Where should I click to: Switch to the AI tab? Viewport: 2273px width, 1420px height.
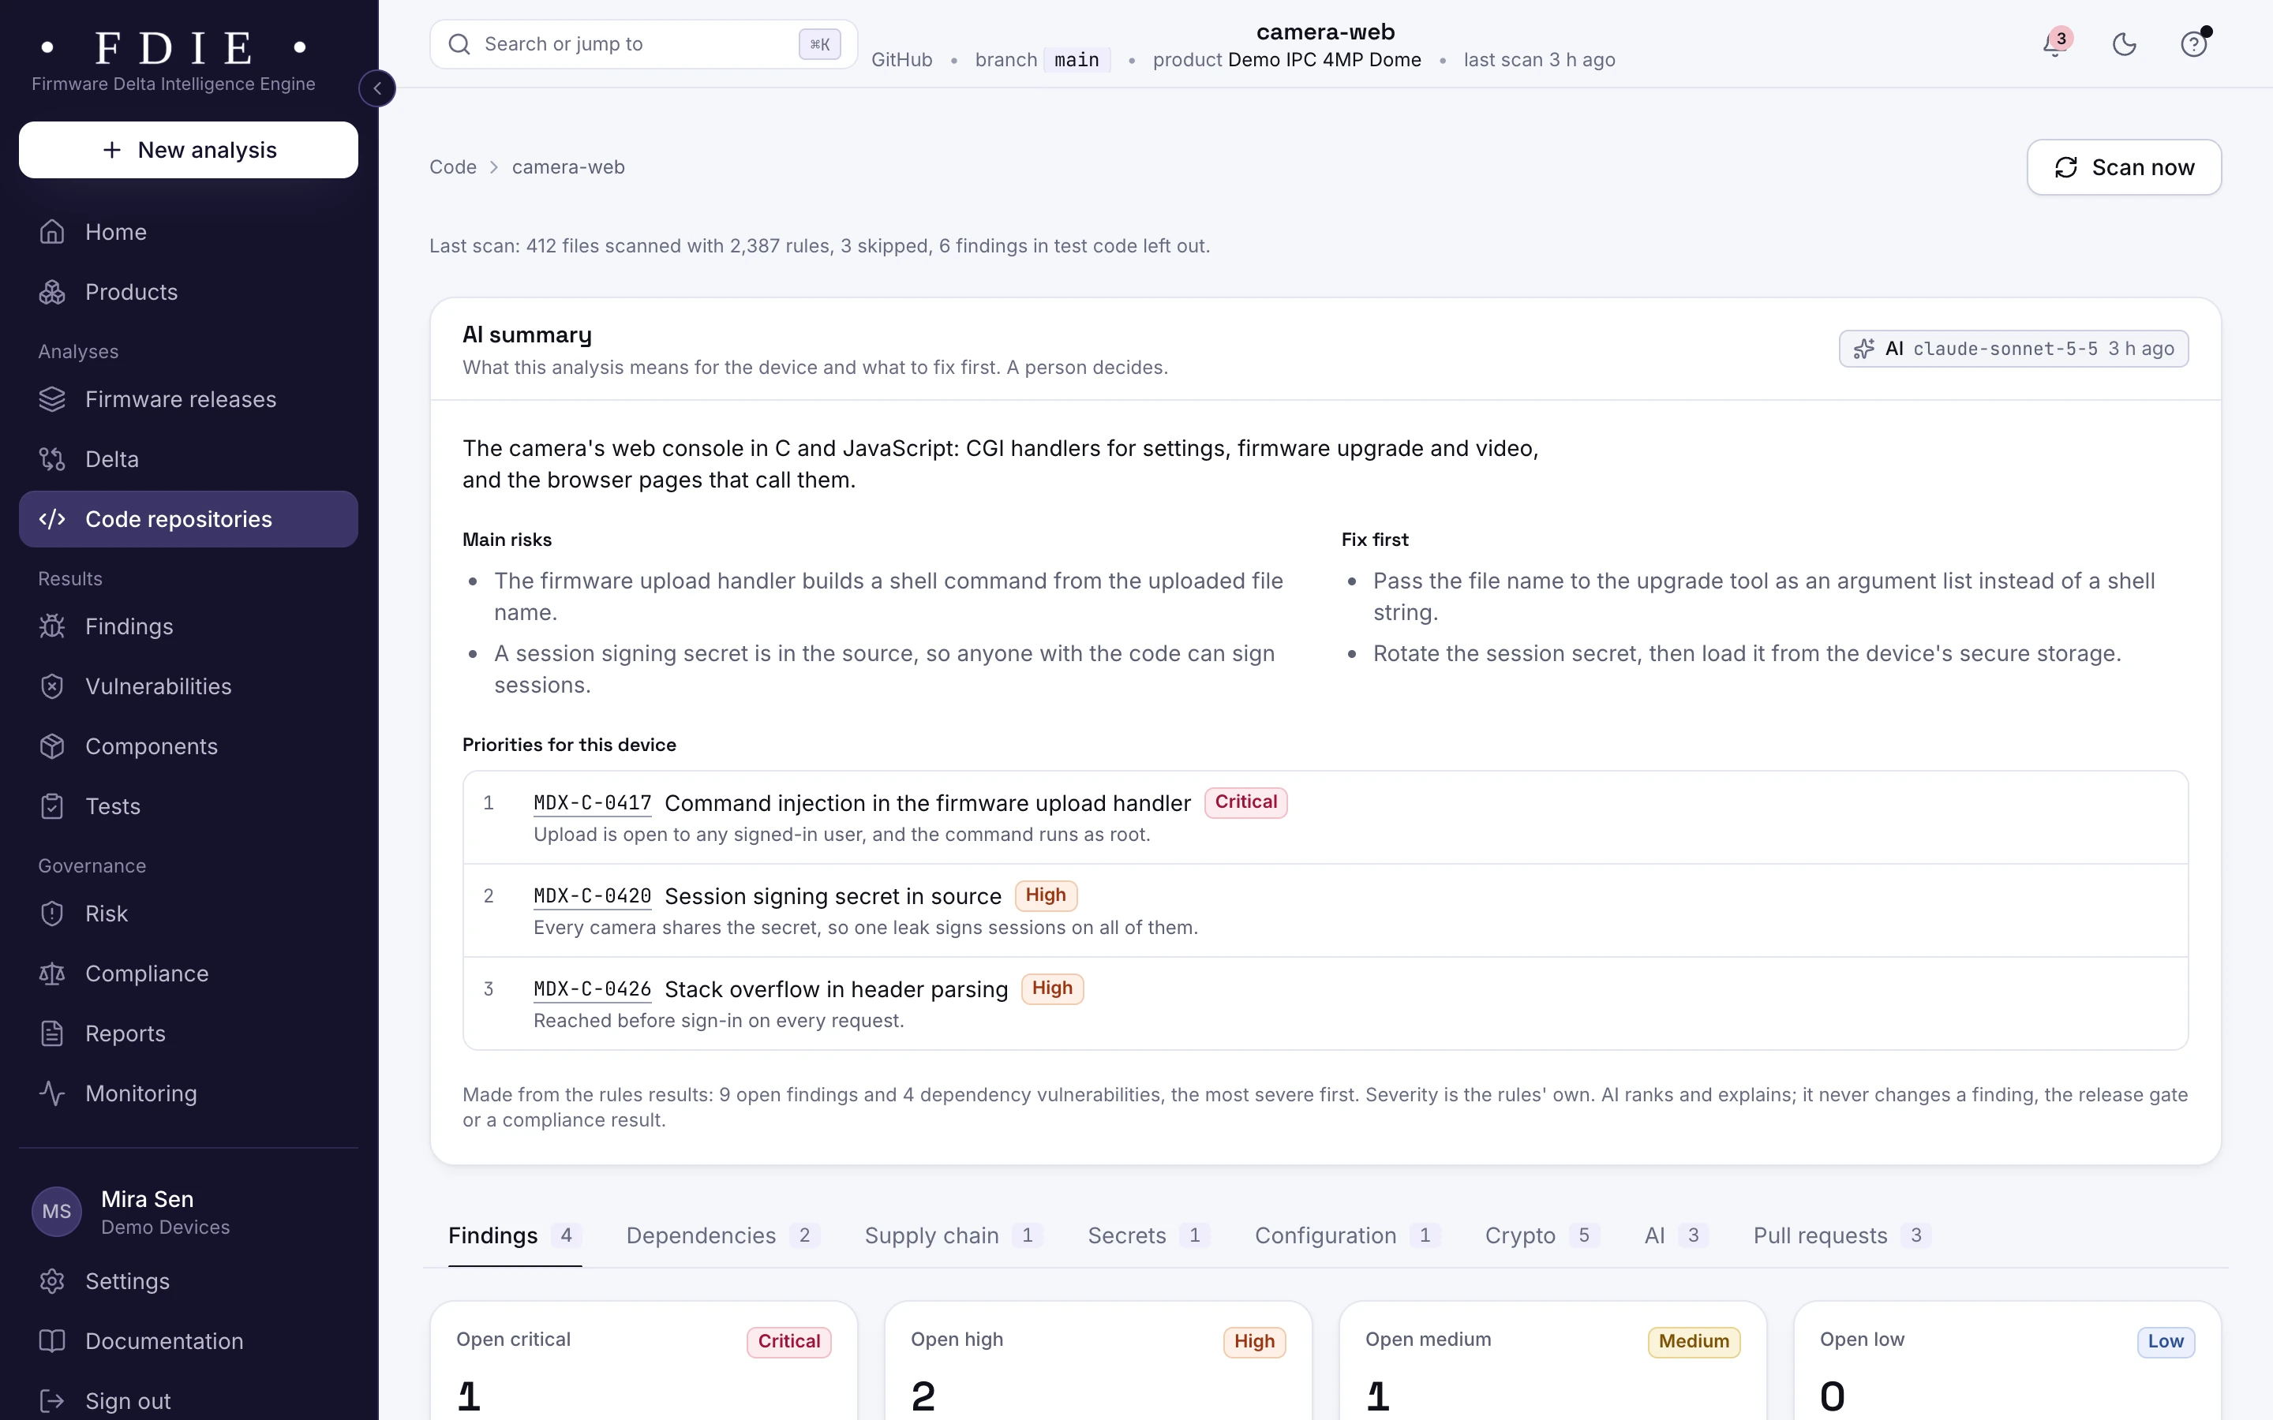tap(1675, 1235)
